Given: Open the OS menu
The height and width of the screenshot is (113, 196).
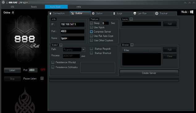Looking at the screenshot, I should coord(12,7).
